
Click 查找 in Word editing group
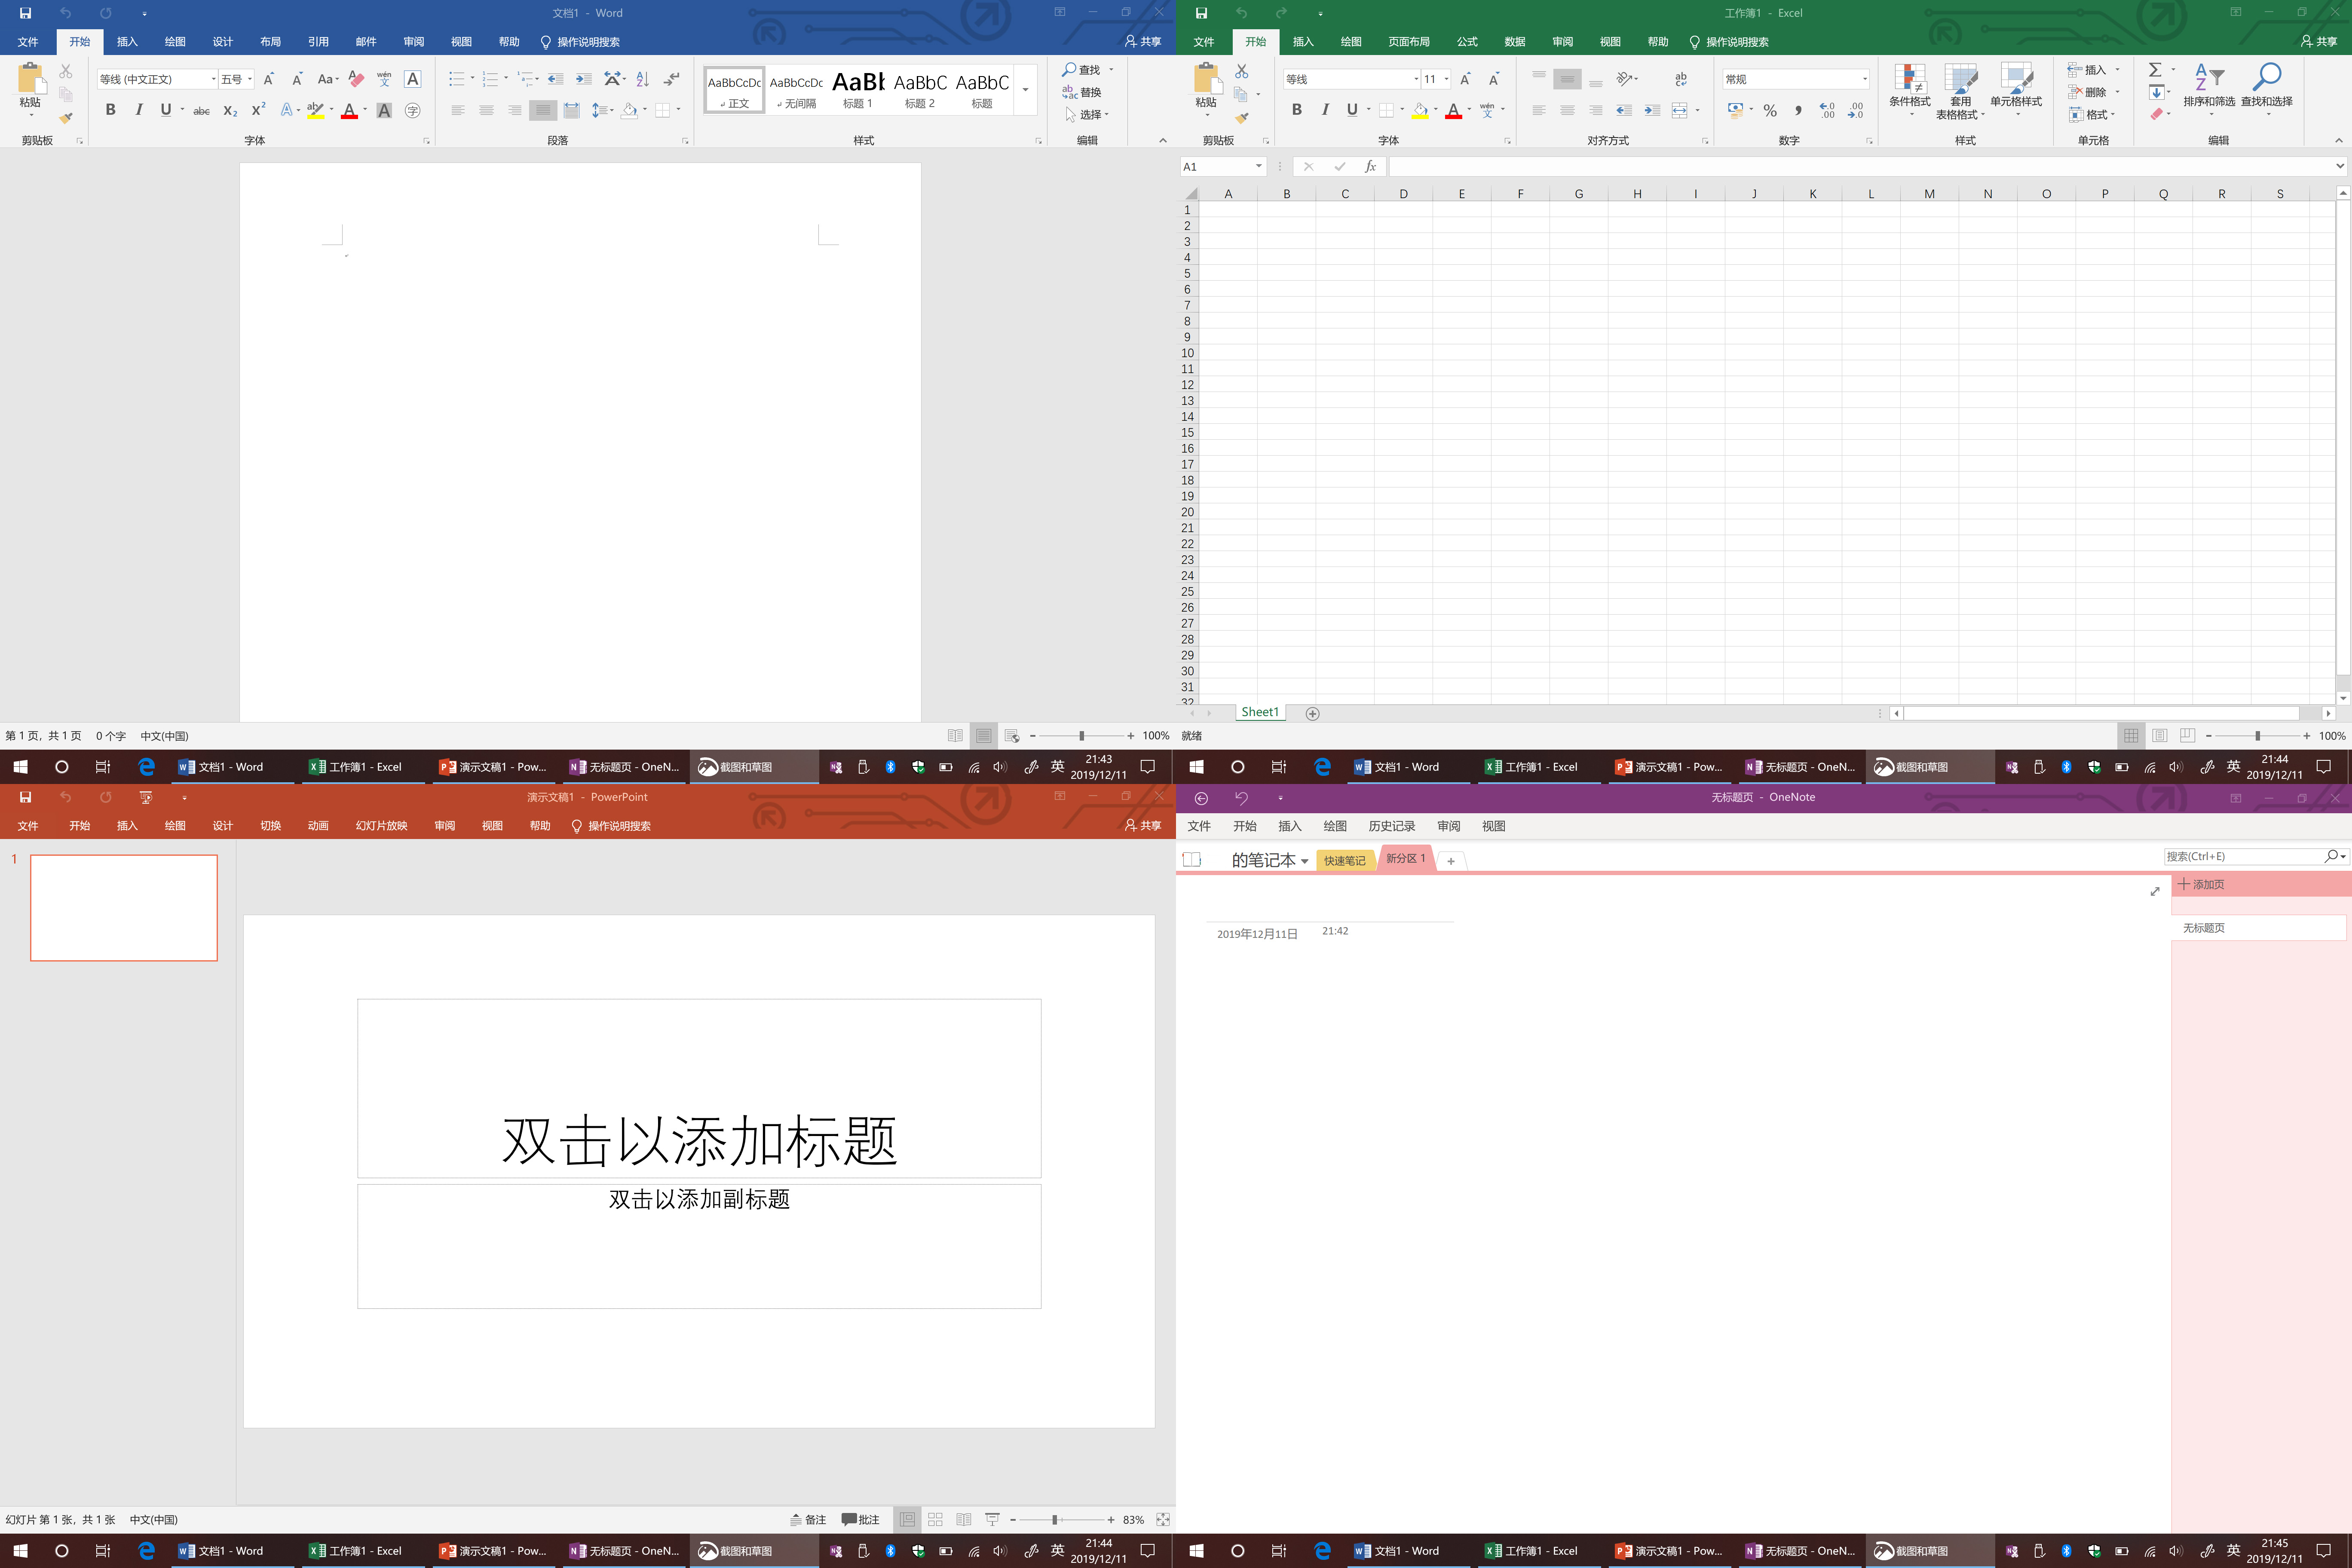click(x=1081, y=70)
